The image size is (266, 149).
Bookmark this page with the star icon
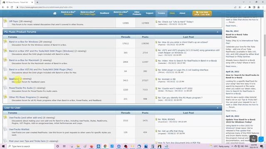coord(240,7)
